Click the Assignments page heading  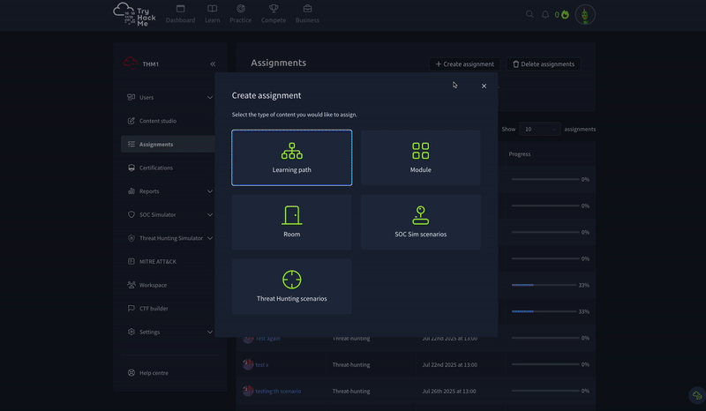click(278, 63)
